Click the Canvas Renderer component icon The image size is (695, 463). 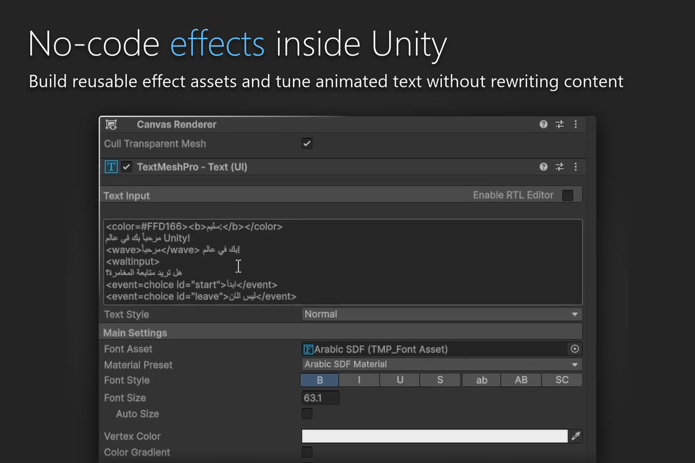coord(111,124)
